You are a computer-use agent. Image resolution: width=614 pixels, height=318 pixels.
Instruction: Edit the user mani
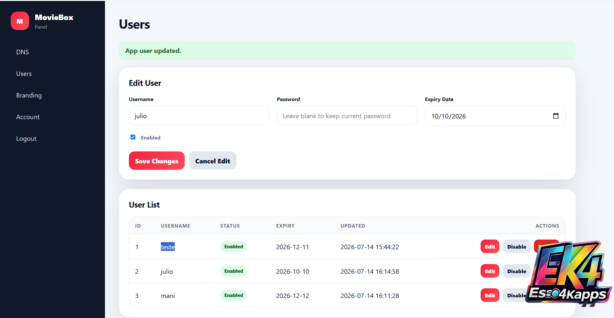click(490, 295)
